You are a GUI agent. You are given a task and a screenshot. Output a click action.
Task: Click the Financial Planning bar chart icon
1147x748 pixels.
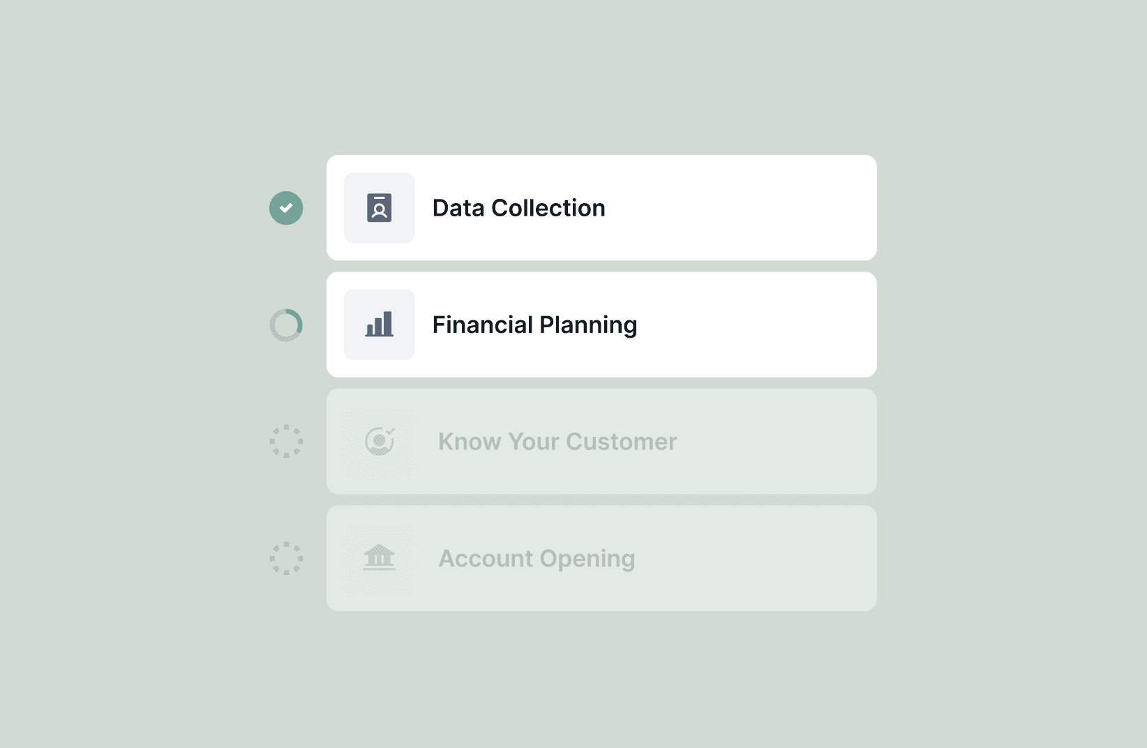pyautogui.click(x=379, y=324)
